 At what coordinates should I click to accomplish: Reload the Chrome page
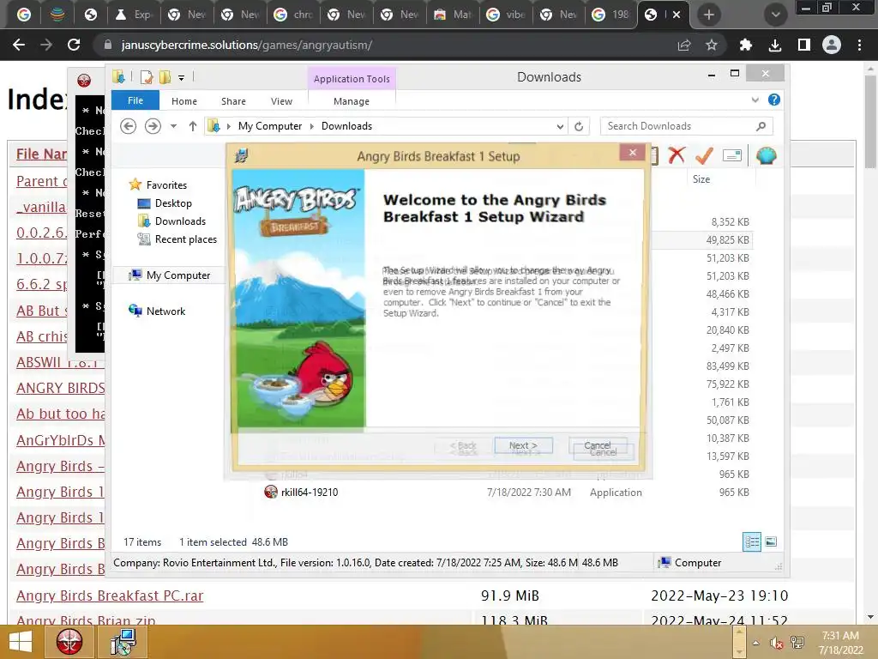[x=74, y=45]
